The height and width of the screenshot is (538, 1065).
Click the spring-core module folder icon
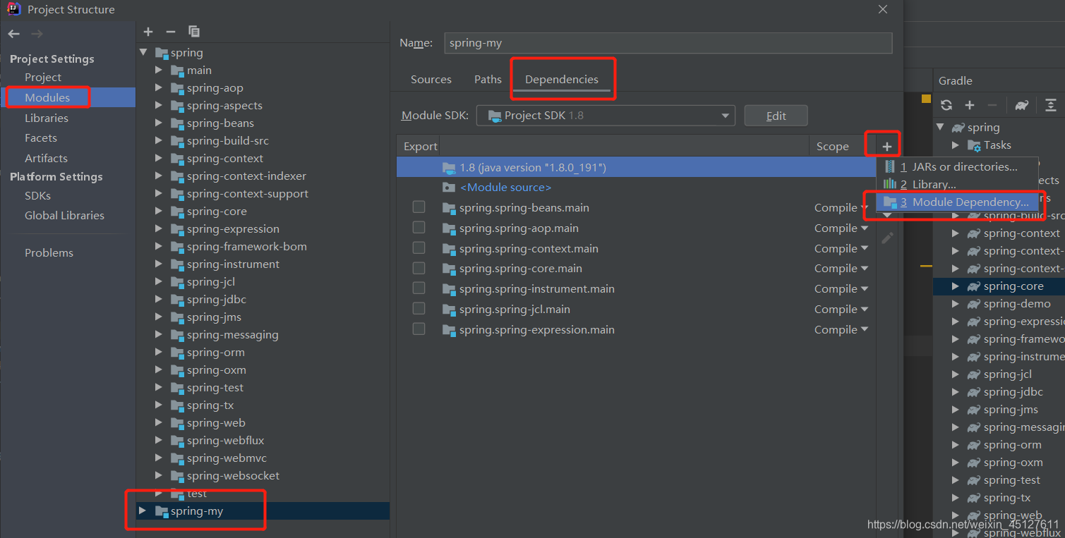pos(177,212)
